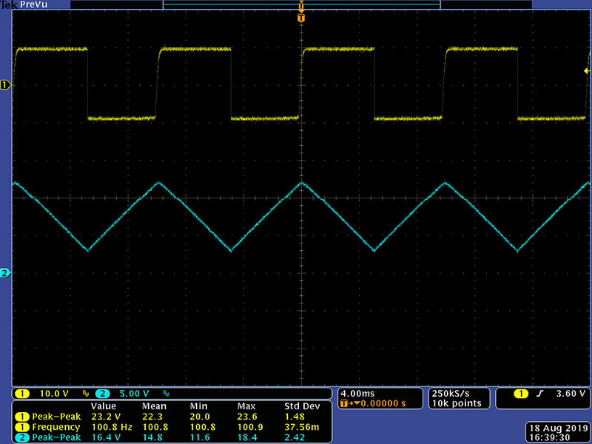Click the horizontal delay T arrow icon
The height and width of the screenshot is (444, 592).
pyautogui.click(x=350, y=403)
